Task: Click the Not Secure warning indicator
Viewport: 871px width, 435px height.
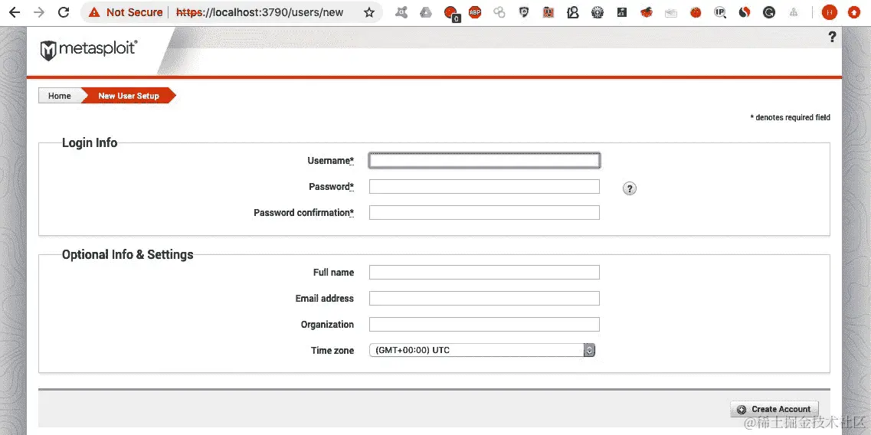Action: coord(126,12)
